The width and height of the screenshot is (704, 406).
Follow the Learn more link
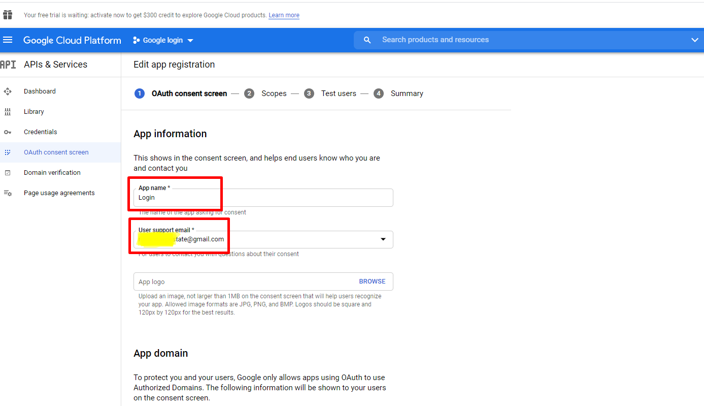[284, 15]
